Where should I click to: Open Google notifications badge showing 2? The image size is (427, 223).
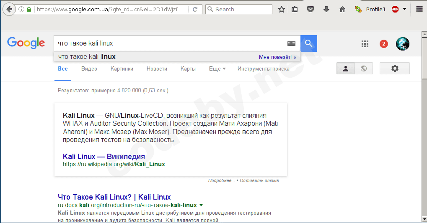click(x=383, y=43)
